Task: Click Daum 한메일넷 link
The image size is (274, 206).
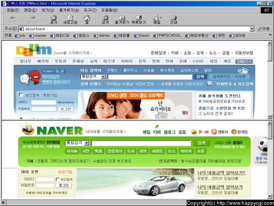Action: [x=158, y=53]
